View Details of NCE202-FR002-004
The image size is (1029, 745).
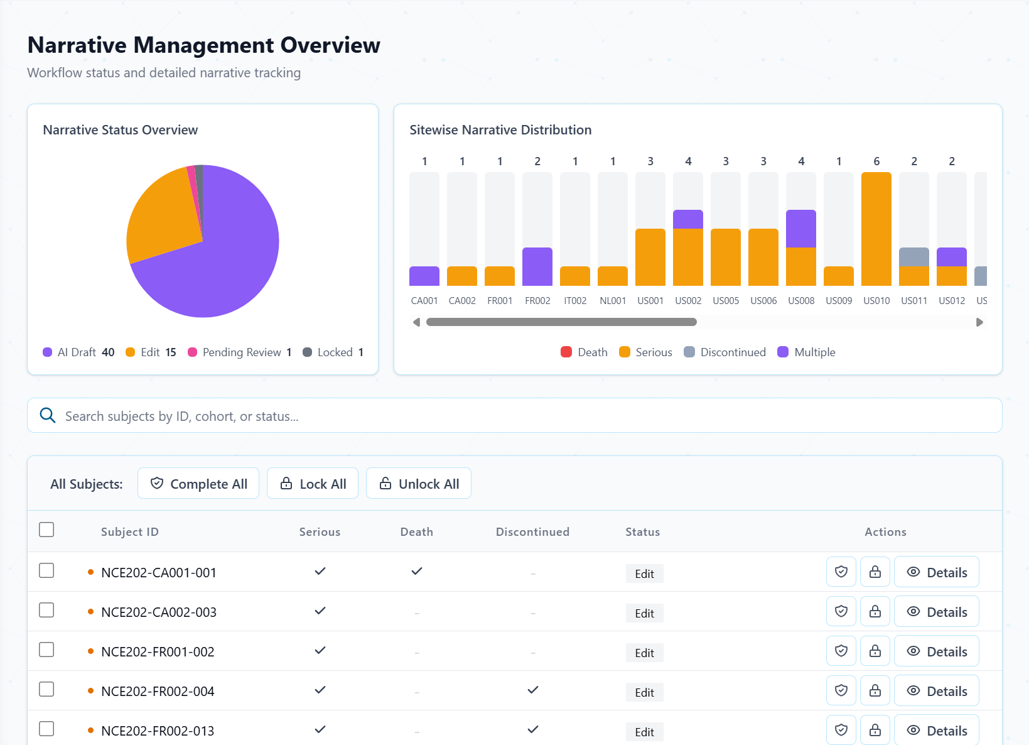(937, 690)
